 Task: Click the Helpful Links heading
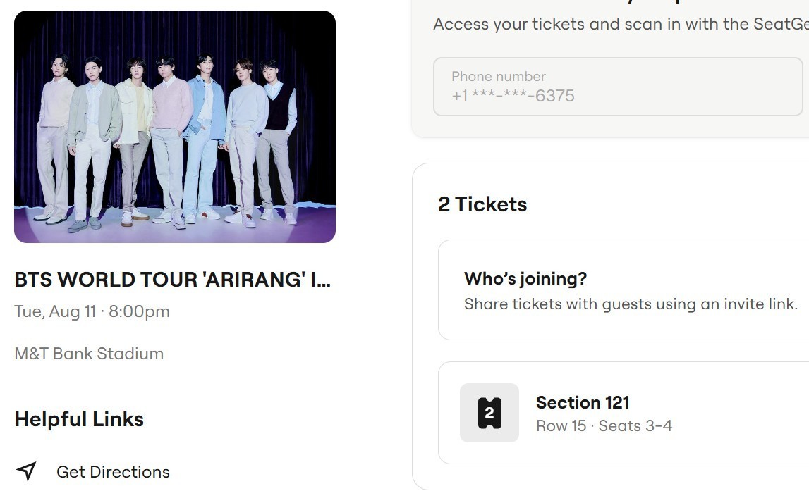point(78,419)
